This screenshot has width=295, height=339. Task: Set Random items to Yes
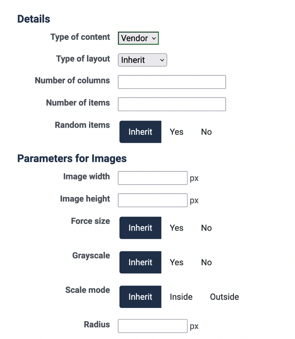click(x=176, y=132)
